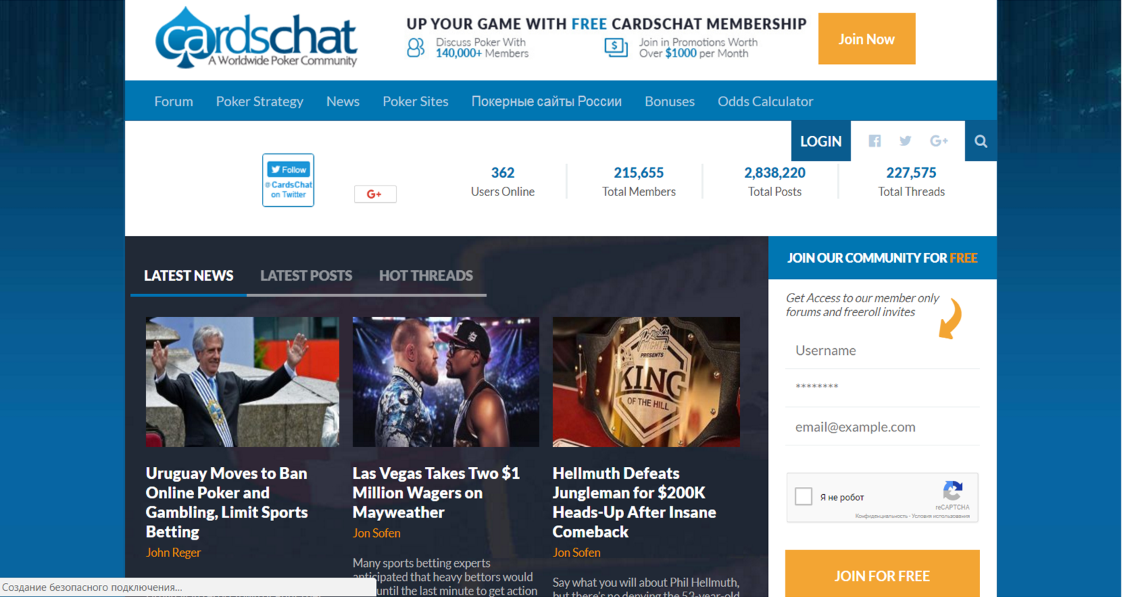Screen dimensions: 1122x597
Task: Open the Facebook social icon
Action: [875, 141]
